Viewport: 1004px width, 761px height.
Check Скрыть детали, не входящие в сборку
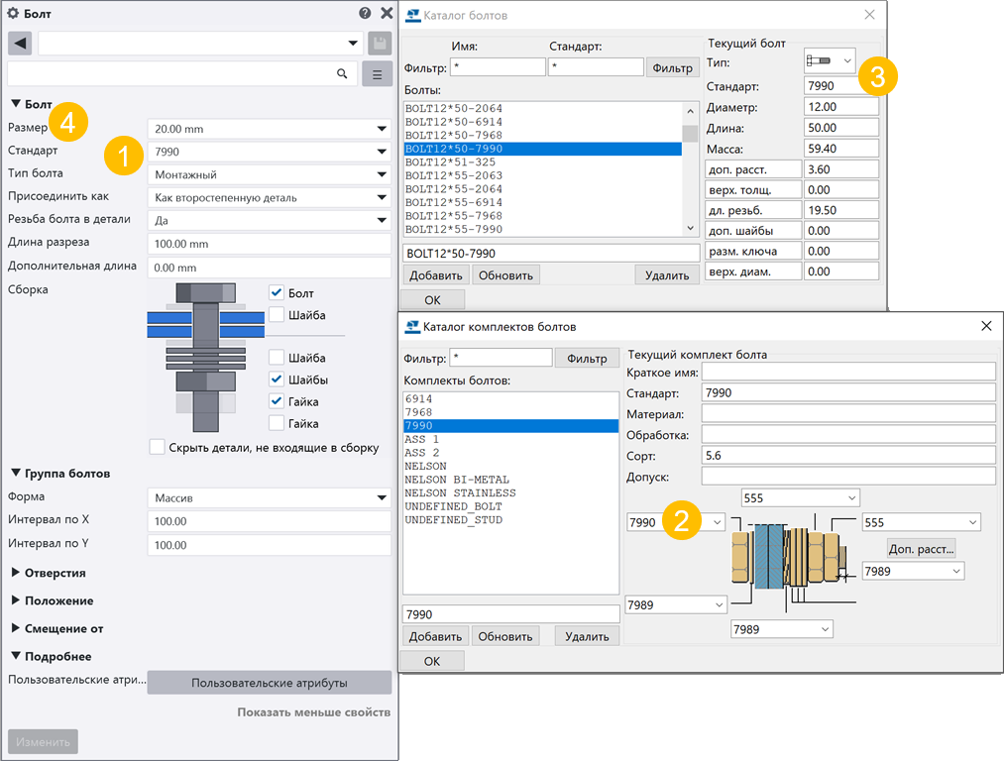click(157, 447)
